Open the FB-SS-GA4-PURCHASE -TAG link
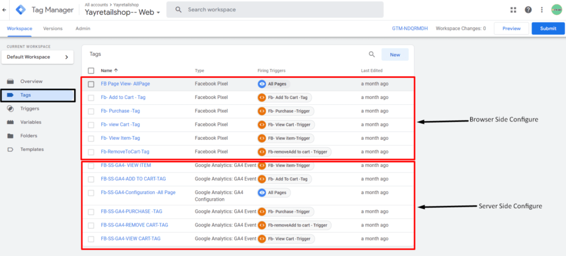 [x=131, y=212]
